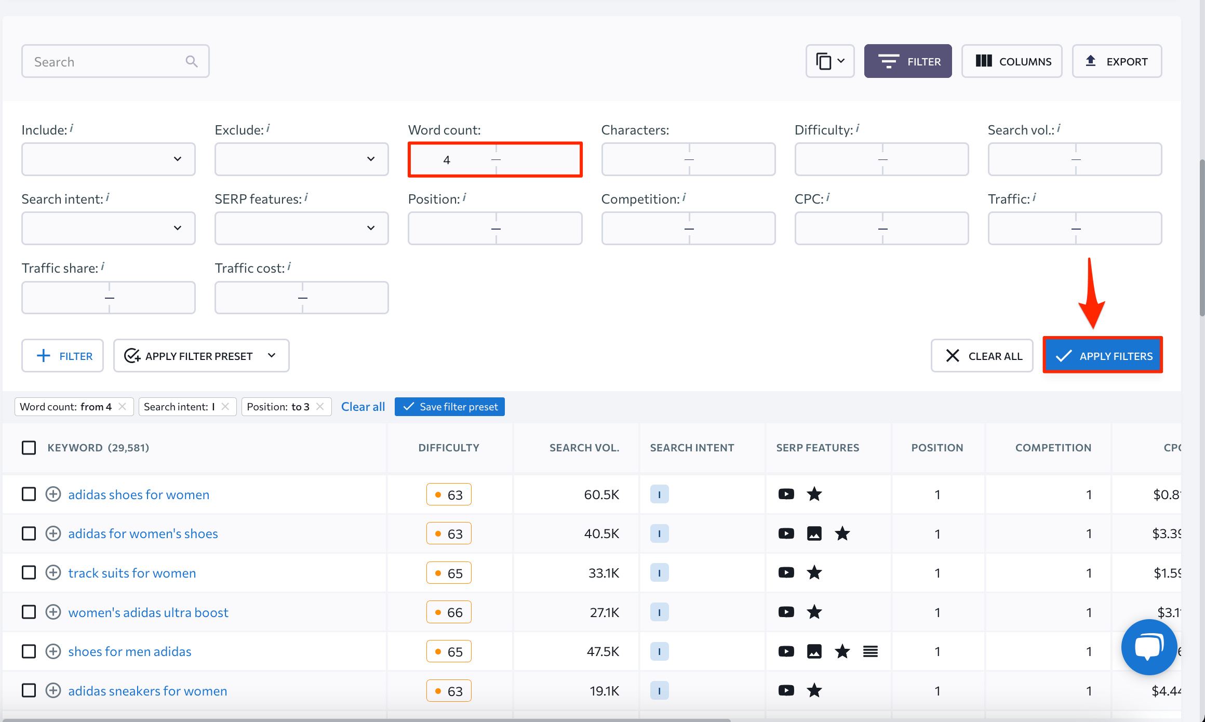Click plus icon for track suits for women
The height and width of the screenshot is (722, 1205).
[53, 572]
